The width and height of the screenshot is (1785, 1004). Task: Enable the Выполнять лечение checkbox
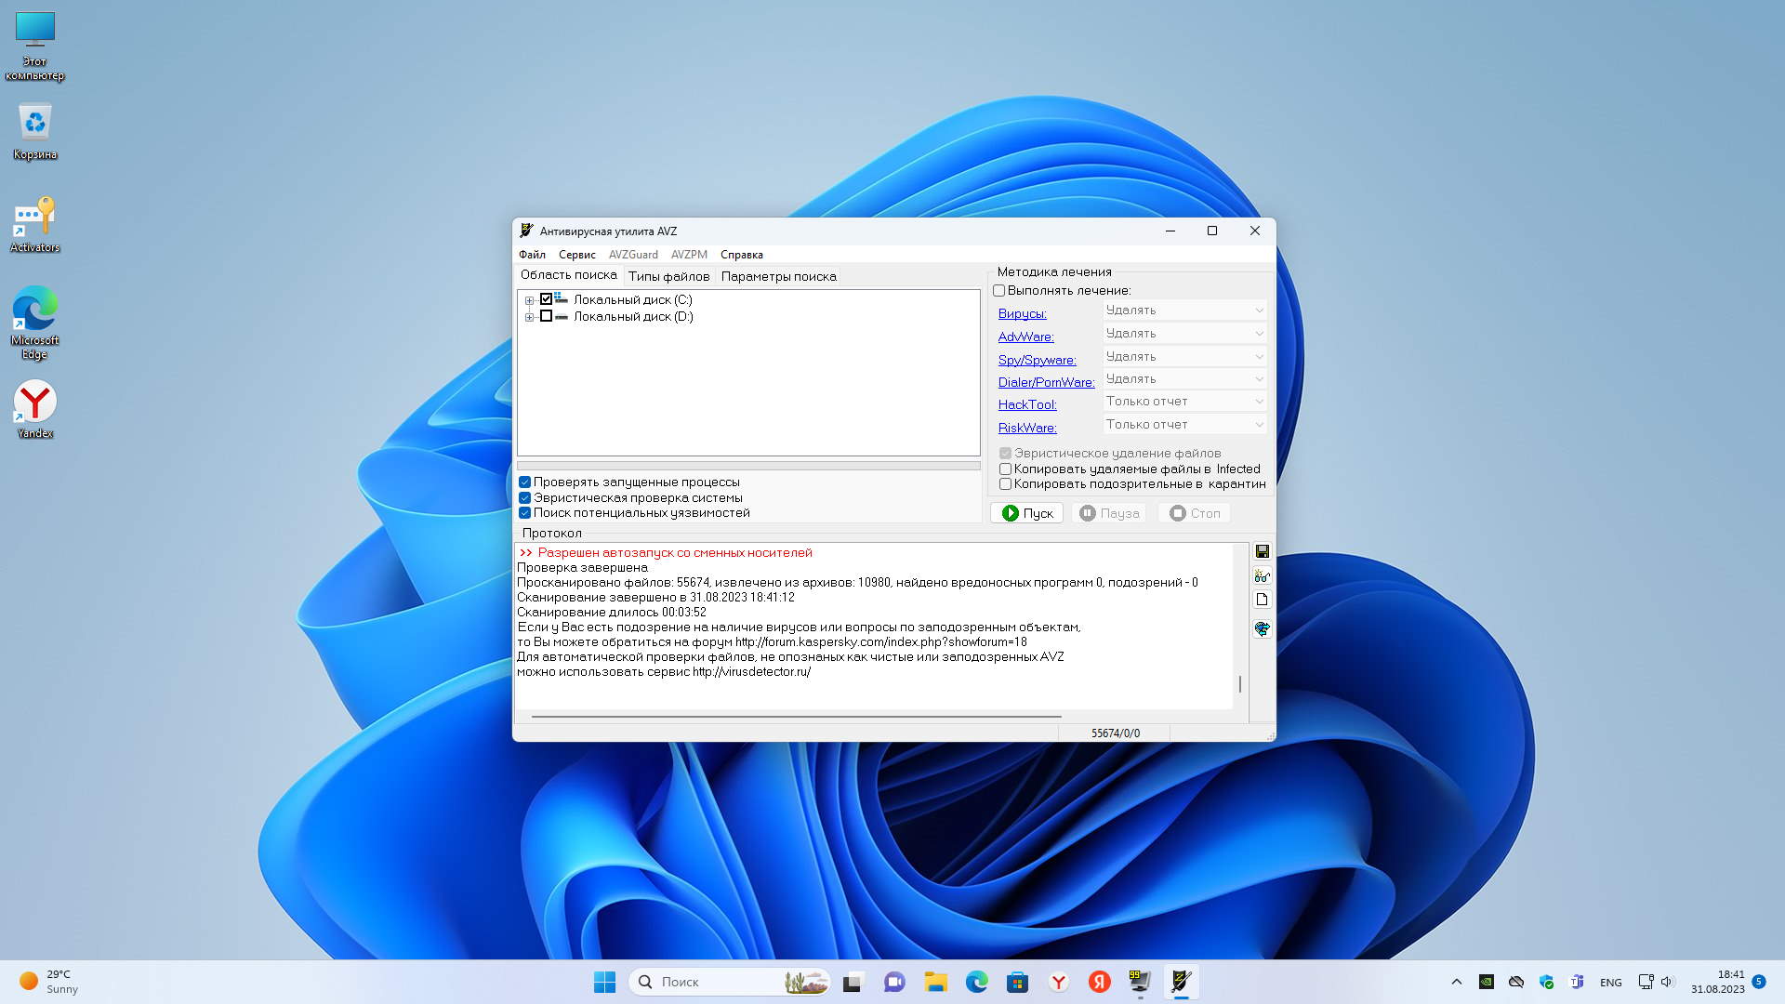point(999,291)
